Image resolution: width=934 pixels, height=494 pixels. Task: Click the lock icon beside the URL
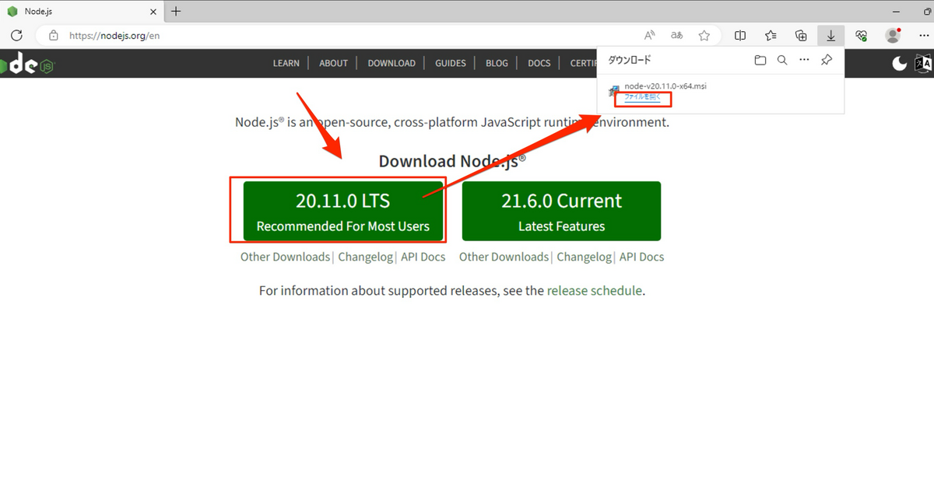coord(54,35)
